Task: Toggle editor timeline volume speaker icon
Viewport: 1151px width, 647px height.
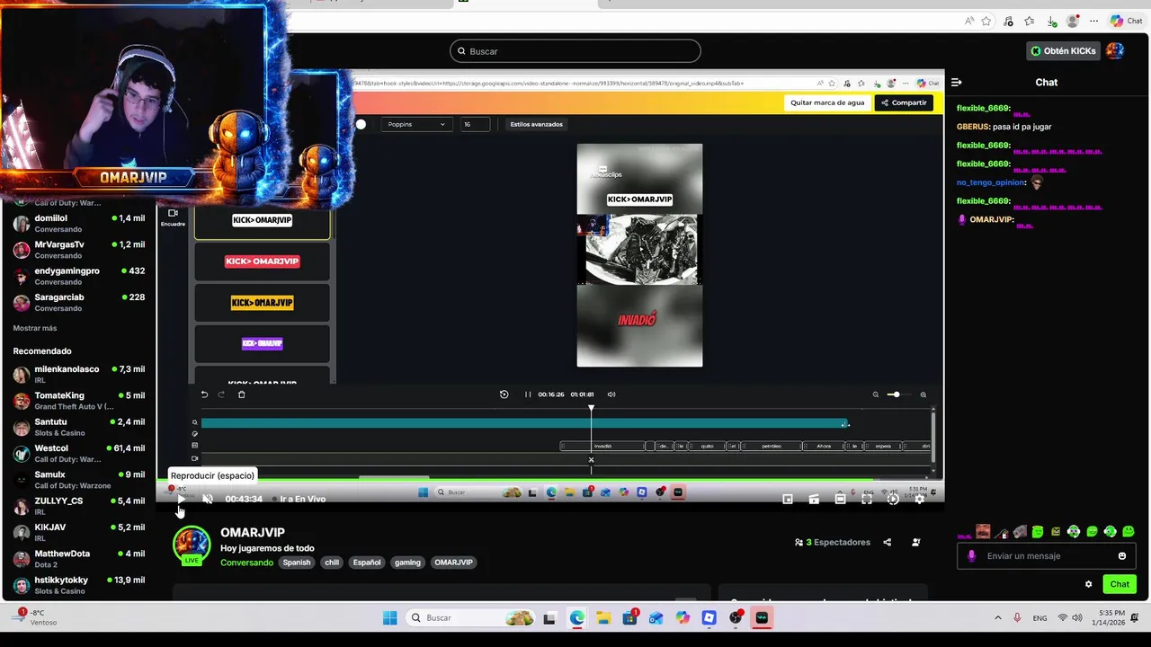Action: 611,394
